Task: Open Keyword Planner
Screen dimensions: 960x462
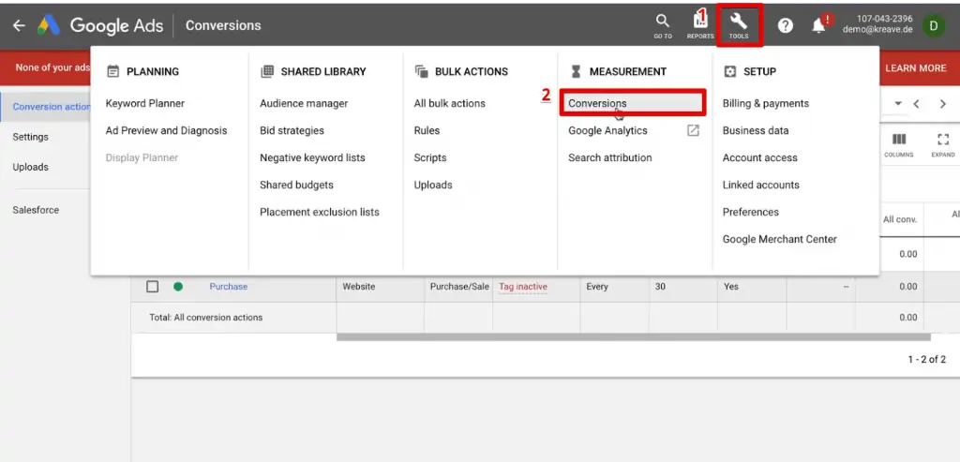Action: [x=145, y=103]
